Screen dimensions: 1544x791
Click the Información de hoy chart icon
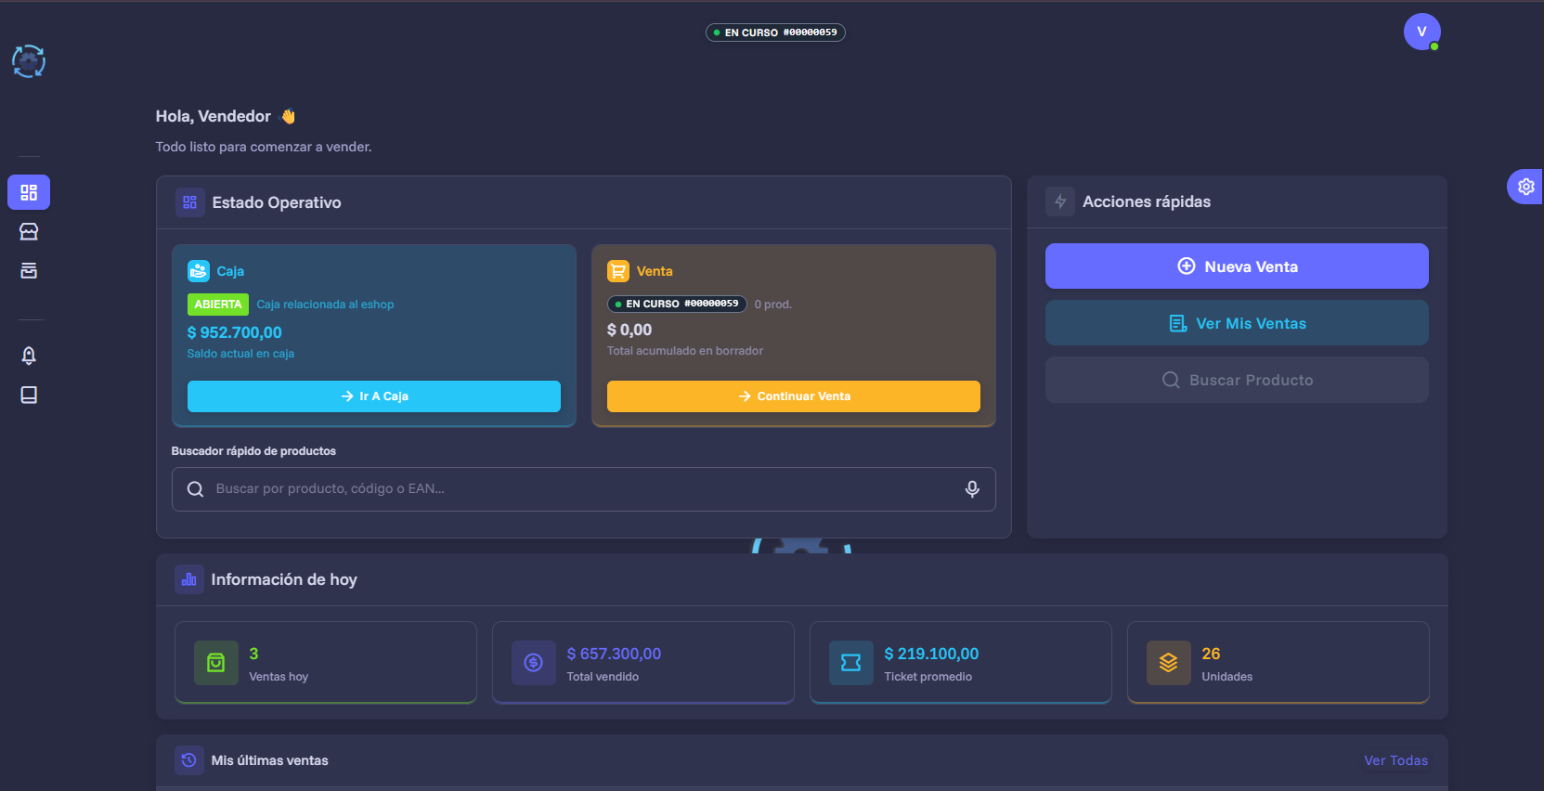click(x=189, y=579)
